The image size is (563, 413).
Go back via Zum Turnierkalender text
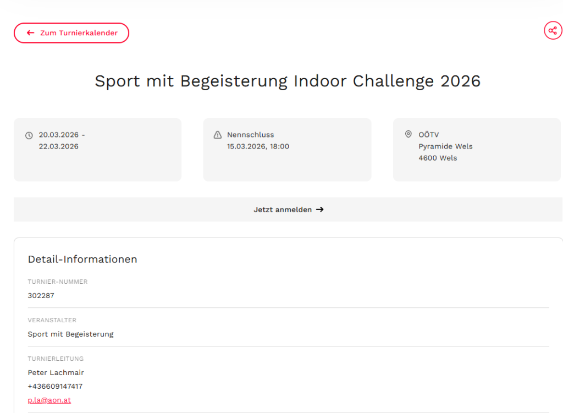pyautogui.click(x=79, y=33)
